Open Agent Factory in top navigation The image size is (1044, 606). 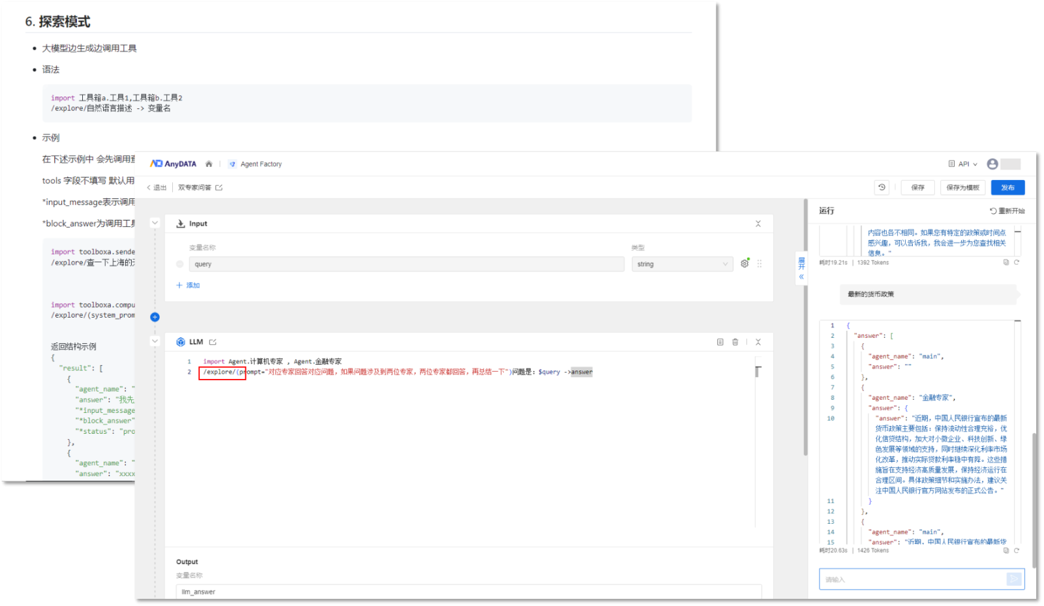[x=260, y=164]
